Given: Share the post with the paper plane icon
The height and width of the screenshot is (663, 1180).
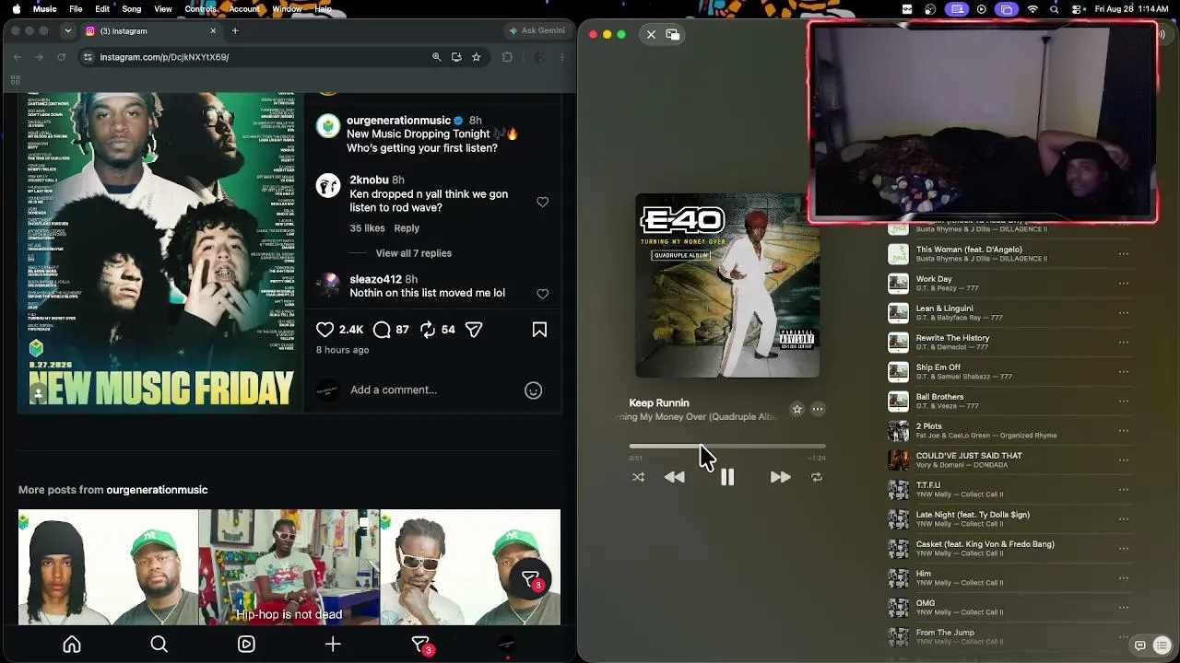Looking at the screenshot, I should tap(474, 330).
